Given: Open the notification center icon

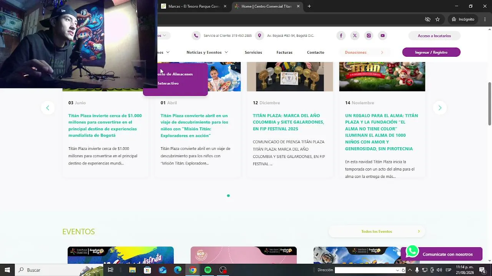Looking at the screenshot, I should [x=482, y=270].
